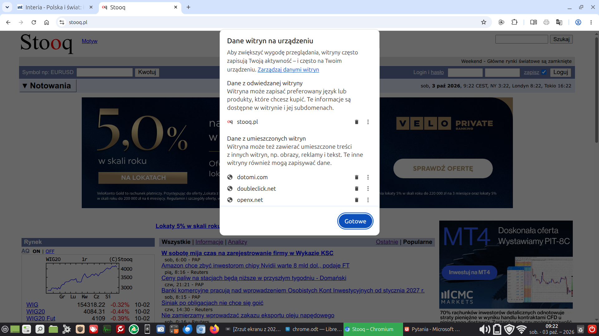Navigate back with the back arrow
The width and height of the screenshot is (599, 336).
(x=8, y=22)
